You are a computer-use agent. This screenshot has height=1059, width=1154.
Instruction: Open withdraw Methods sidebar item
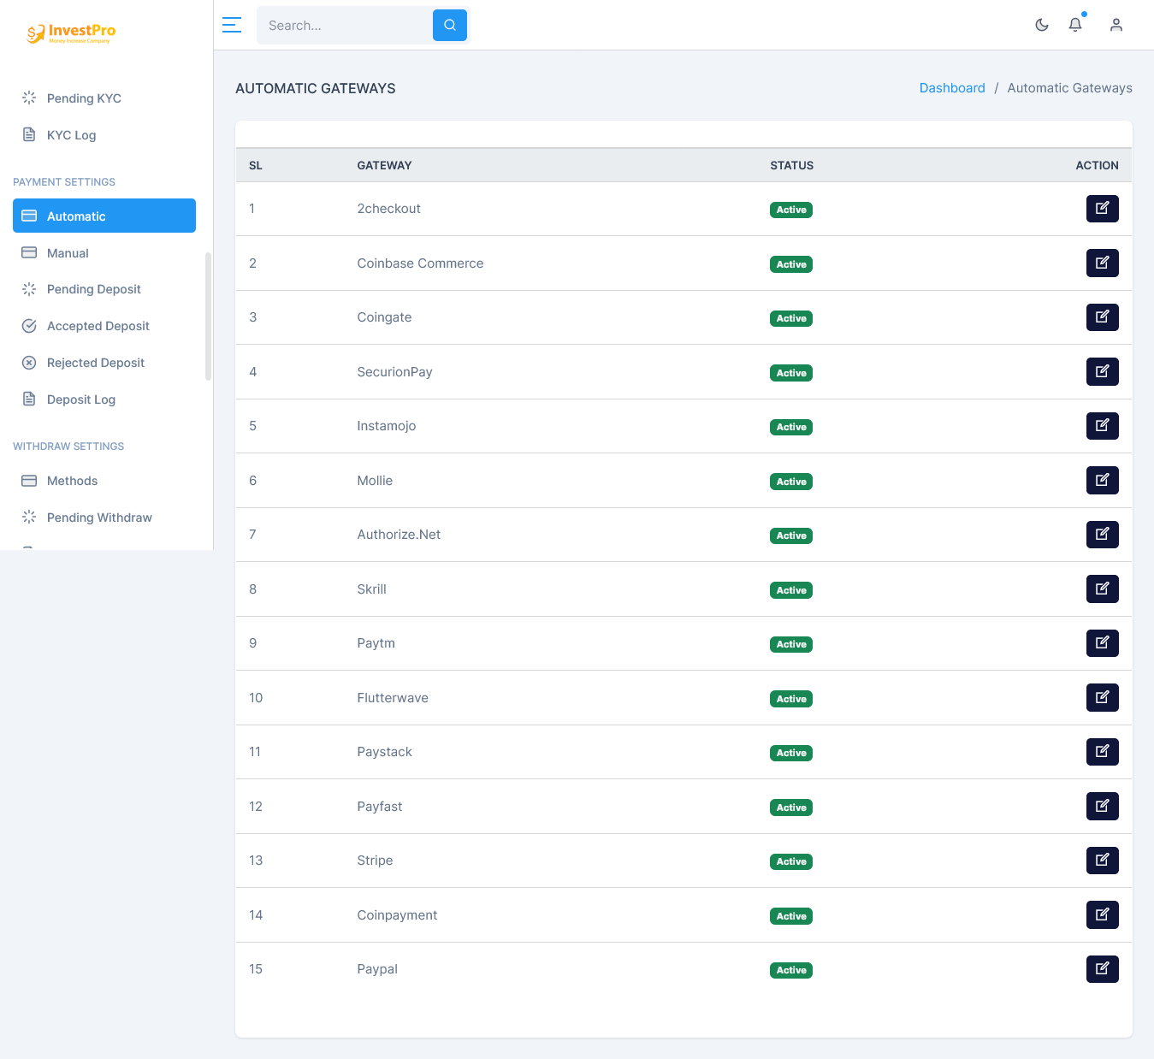click(x=104, y=481)
